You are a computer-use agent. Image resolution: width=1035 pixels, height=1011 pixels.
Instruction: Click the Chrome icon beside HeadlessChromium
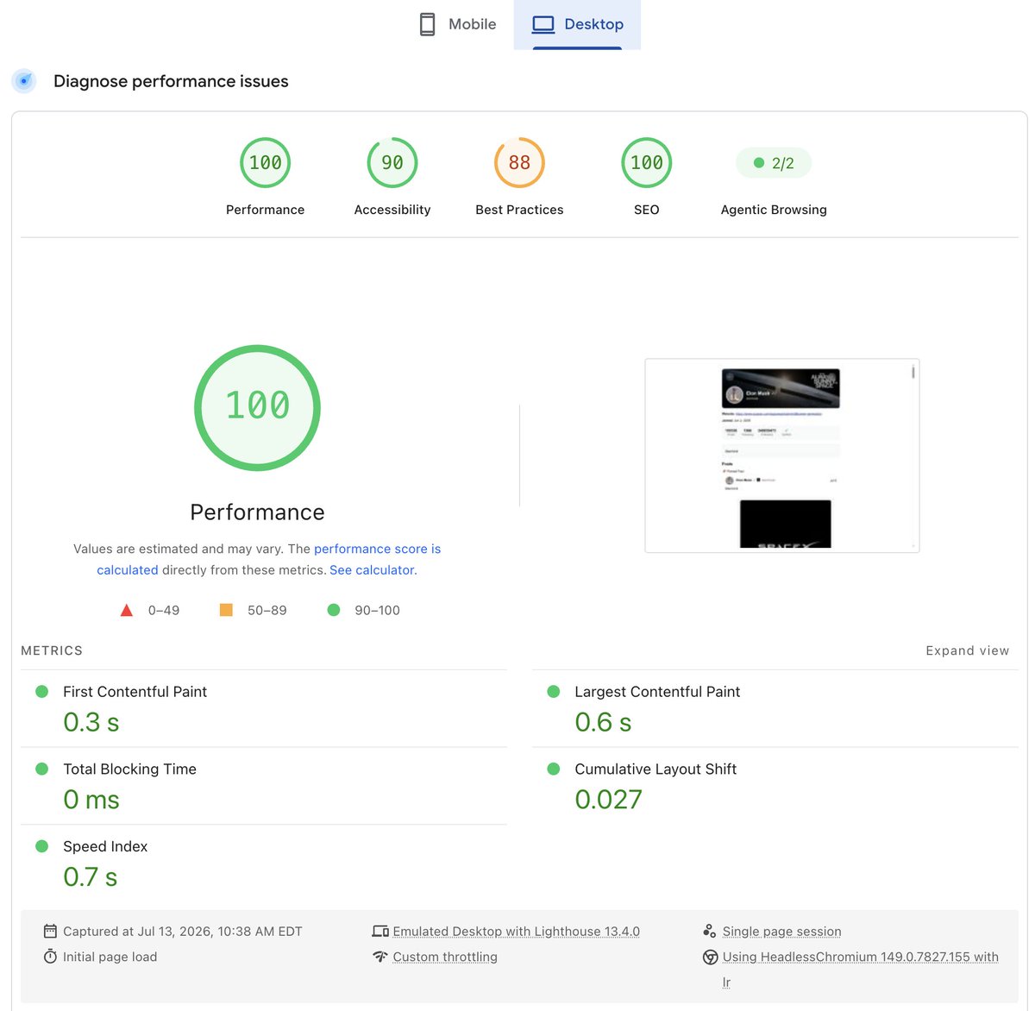pos(711,957)
